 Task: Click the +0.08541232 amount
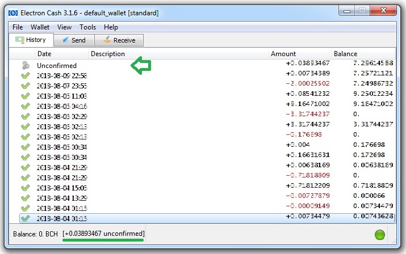click(308, 94)
